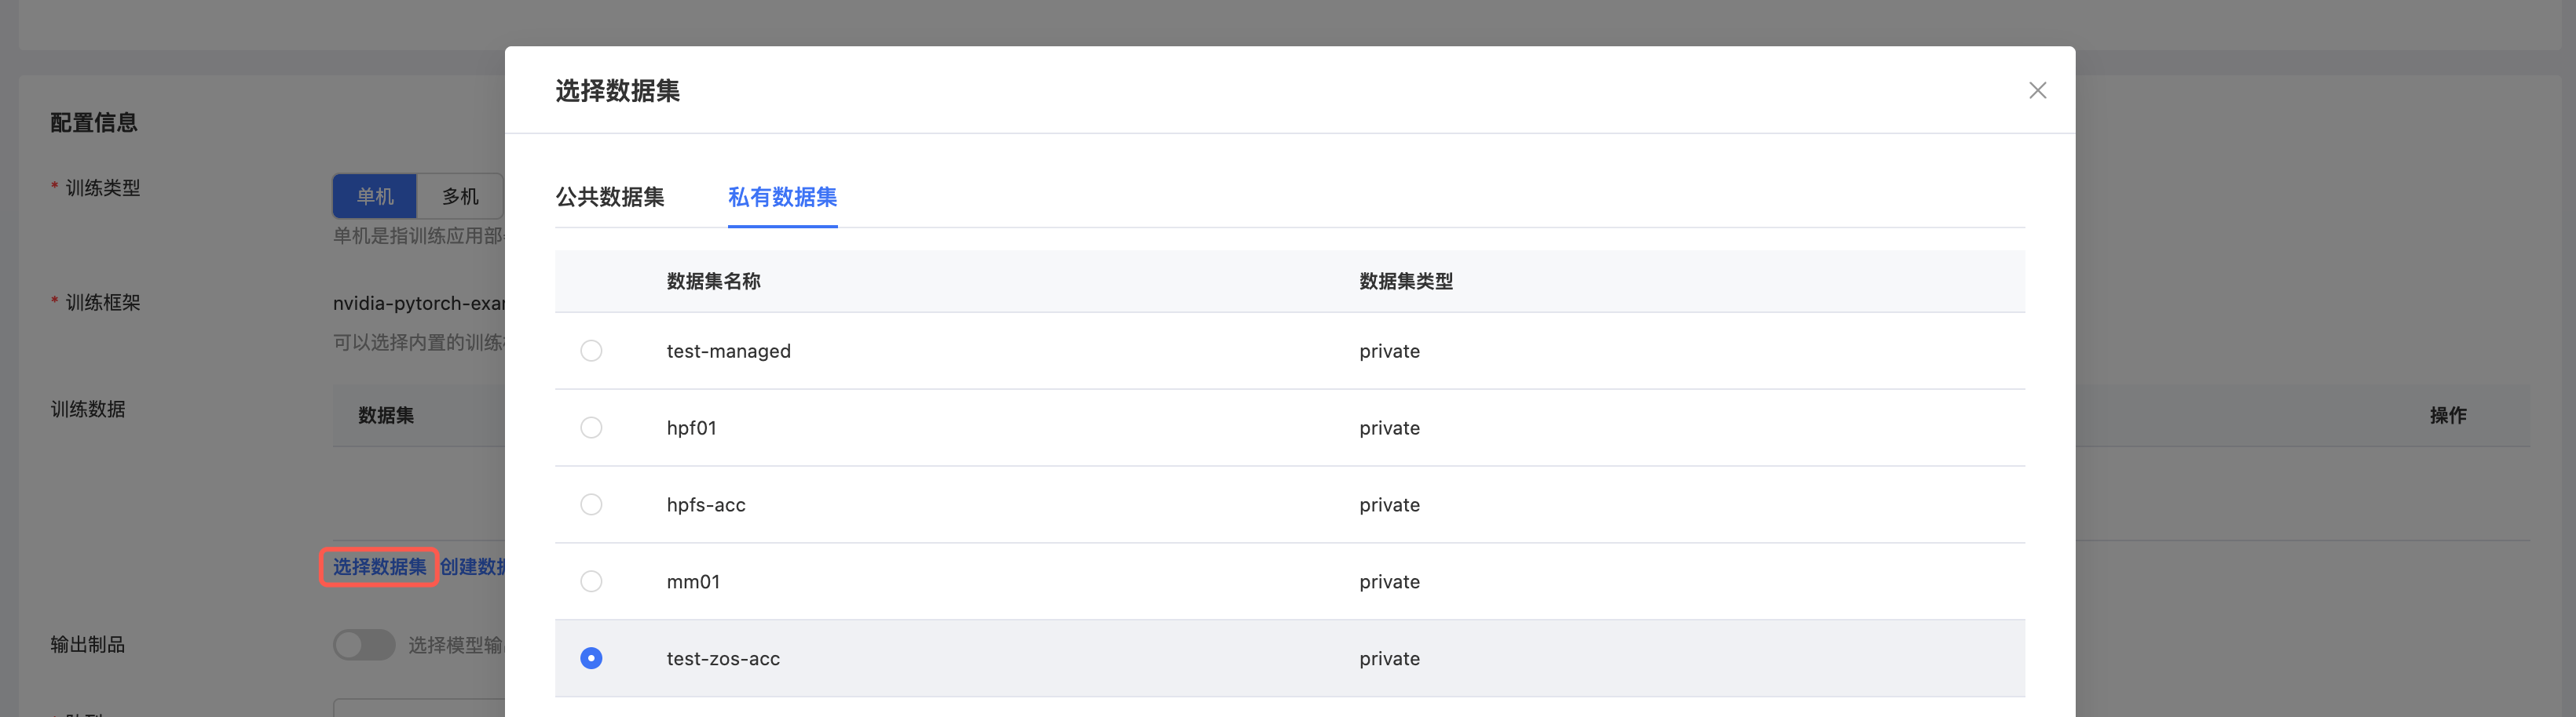2576x717 pixels.
Task: Choose the hpf01 dataset radio button
Action: click(591, 428)
